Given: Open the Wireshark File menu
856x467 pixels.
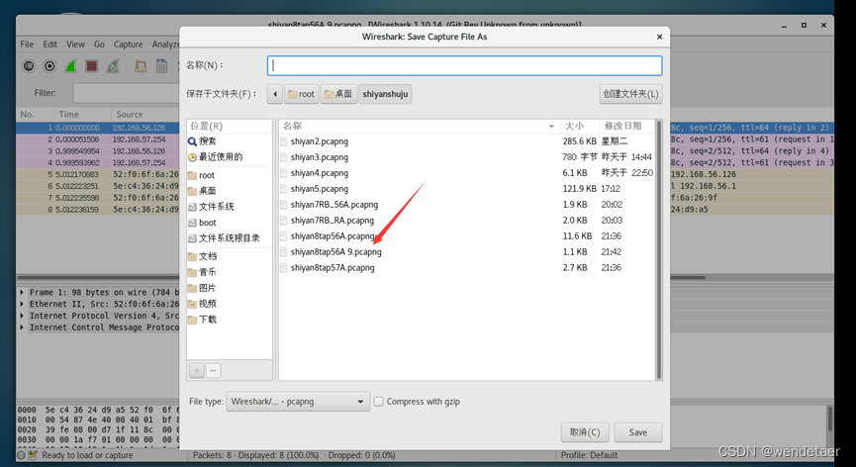Looking at the screenshot, I should 27,45.
